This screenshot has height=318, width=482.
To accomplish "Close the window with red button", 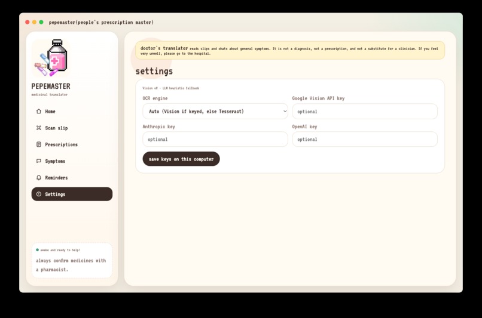I will pyautogui.click(x=28, y=22).
